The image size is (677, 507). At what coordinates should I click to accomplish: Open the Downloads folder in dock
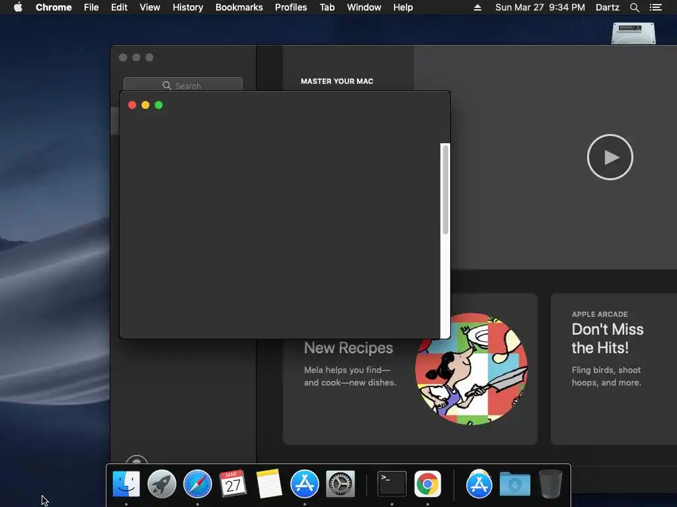pyautogui.click(x=514, y=484)
